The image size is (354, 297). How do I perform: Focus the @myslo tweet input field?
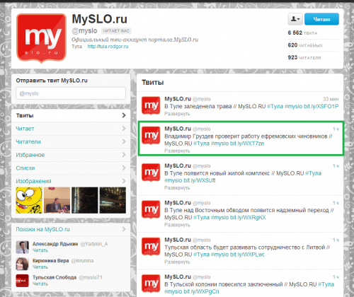pyautogui.click(x=71, y=93)
